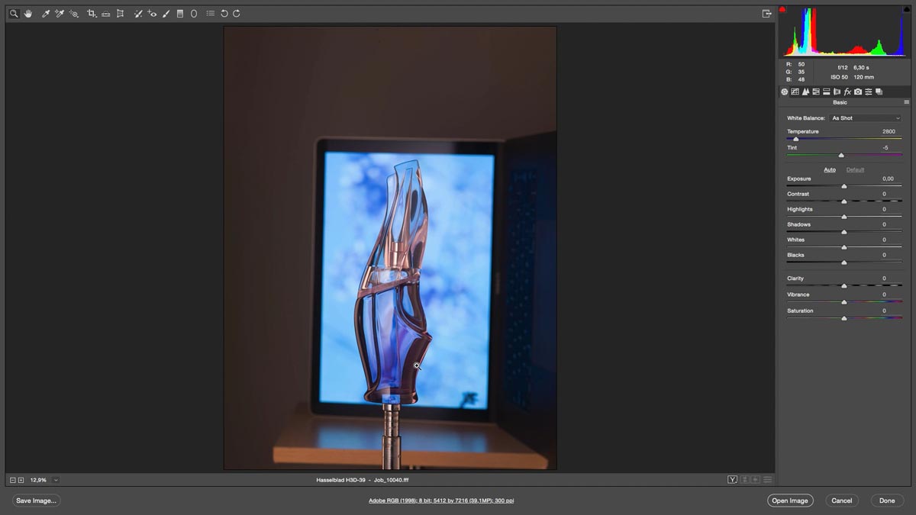The height and width of the screenshot is (515, 916).
Task: Adjust the Whites slider handle
Action: click(844, 246)
